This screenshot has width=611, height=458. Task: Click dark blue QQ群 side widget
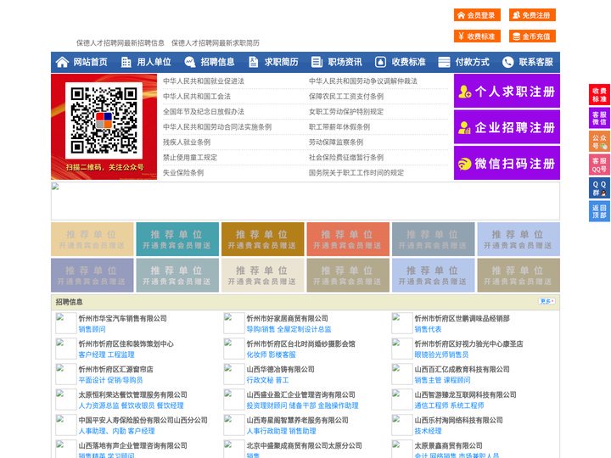[599, 188]
